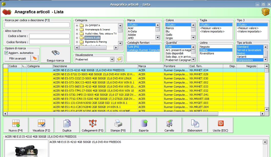Screen dimensions: 271x157
Task: Select <Valore impostato> in Tipo 3 list
Action: point(249,31)
